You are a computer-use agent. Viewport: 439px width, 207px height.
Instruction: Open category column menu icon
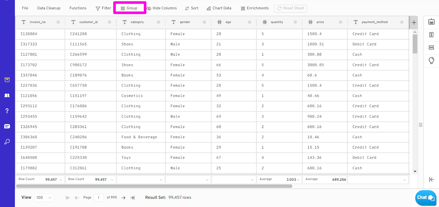tap(158, 22)
